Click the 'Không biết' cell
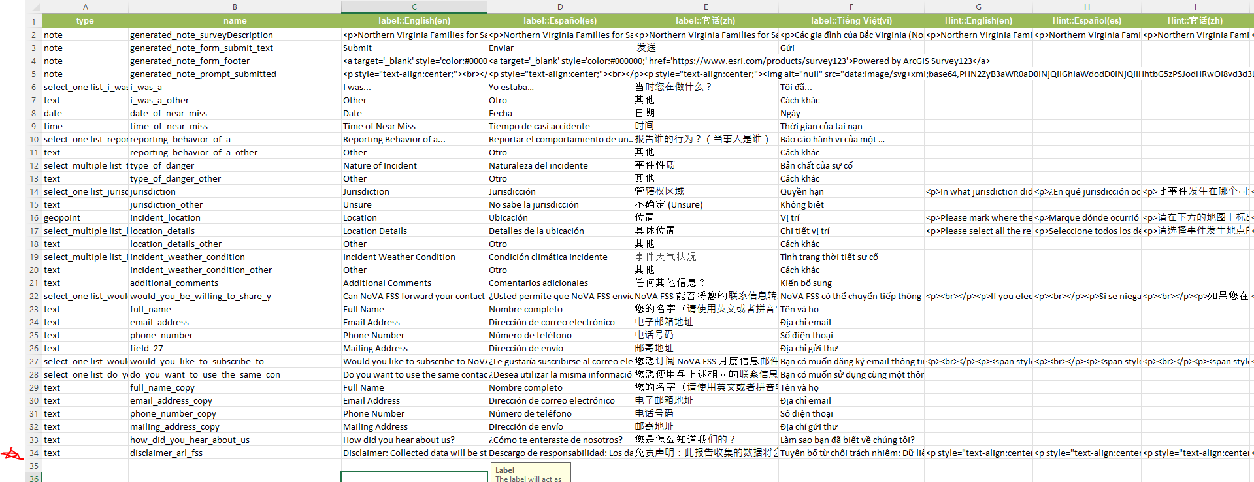 coord(851,204)
